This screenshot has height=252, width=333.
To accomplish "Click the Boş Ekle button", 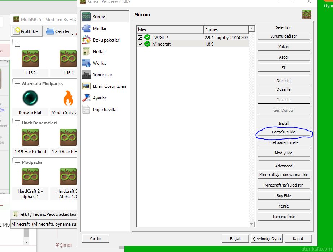I will pos(284,196).
